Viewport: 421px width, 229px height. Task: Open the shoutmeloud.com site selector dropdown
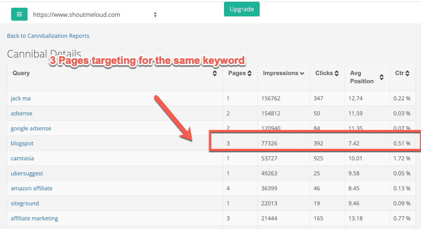click(95, 15)
